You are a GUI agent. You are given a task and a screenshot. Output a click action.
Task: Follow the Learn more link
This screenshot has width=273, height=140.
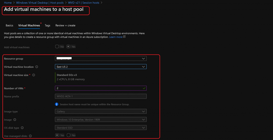(116, 37)
